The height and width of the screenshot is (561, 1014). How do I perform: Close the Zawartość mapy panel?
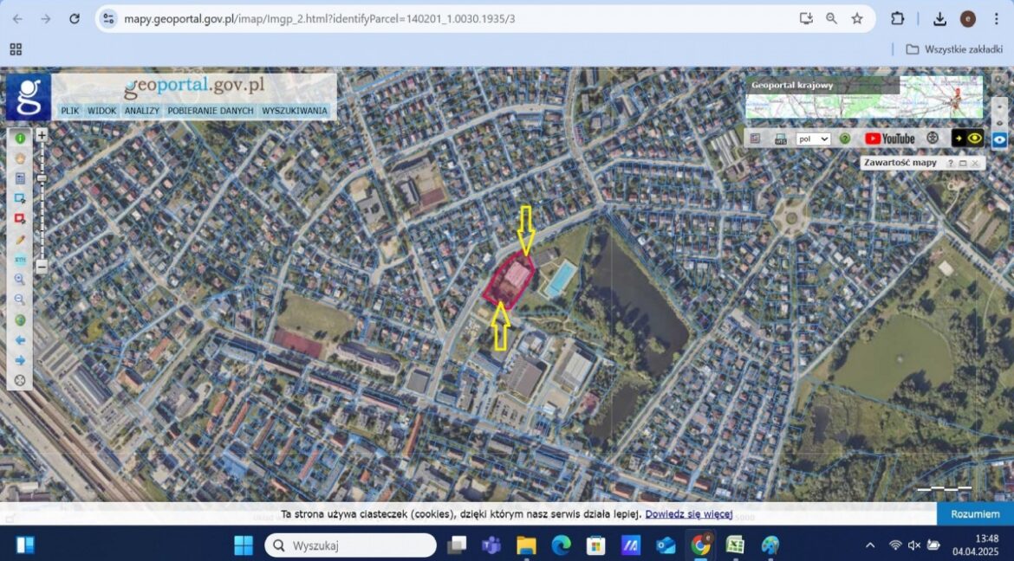pos(974,164)
